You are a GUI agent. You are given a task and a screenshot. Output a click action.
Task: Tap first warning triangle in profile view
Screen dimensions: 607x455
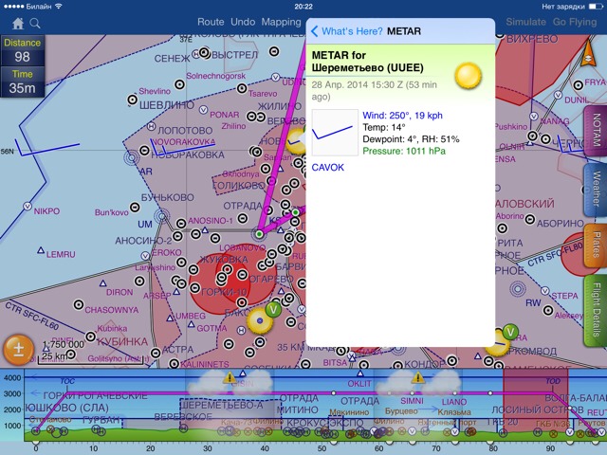click(x=229, y=378)
